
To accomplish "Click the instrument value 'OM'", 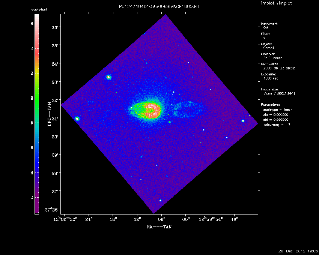I will (x=266, y=28).
